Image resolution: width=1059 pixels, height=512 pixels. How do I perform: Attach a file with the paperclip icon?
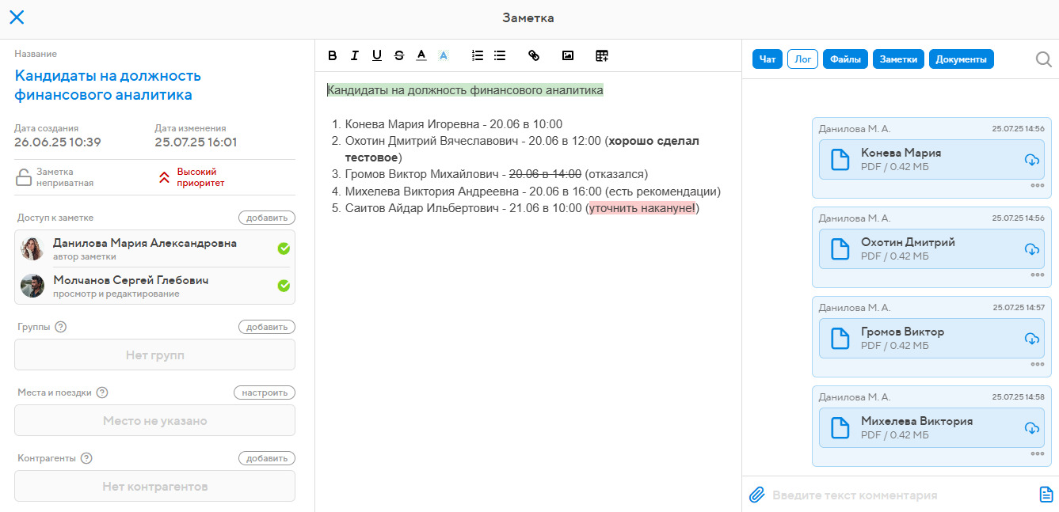pyautogui.click(x=756, y=495)
